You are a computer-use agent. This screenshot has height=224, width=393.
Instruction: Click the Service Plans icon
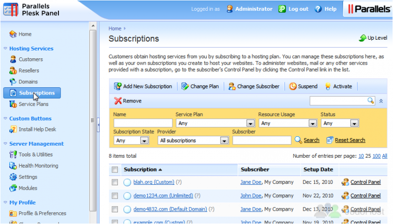pos(13,104)
